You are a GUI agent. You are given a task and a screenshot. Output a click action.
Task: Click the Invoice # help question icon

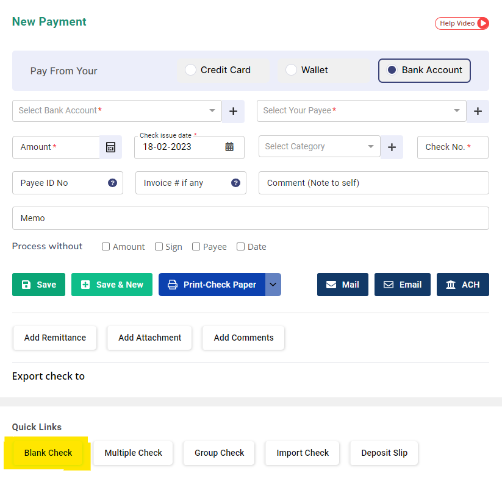pos(235,183)
